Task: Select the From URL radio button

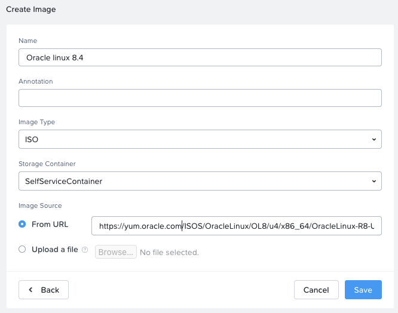Action: 22,224
